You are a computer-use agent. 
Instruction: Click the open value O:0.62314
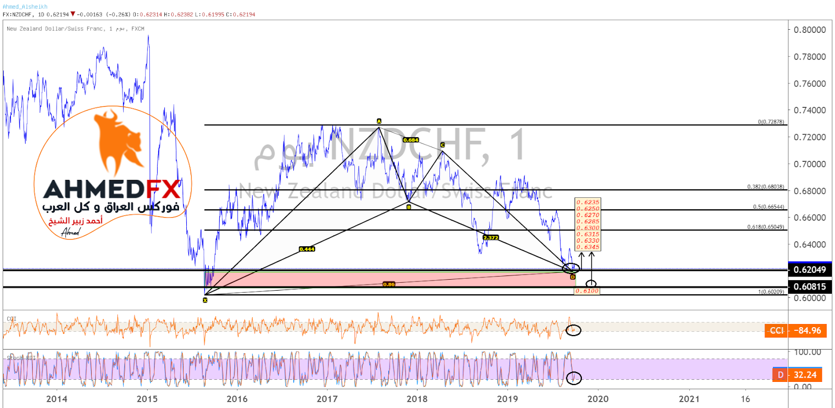point(148,15)
